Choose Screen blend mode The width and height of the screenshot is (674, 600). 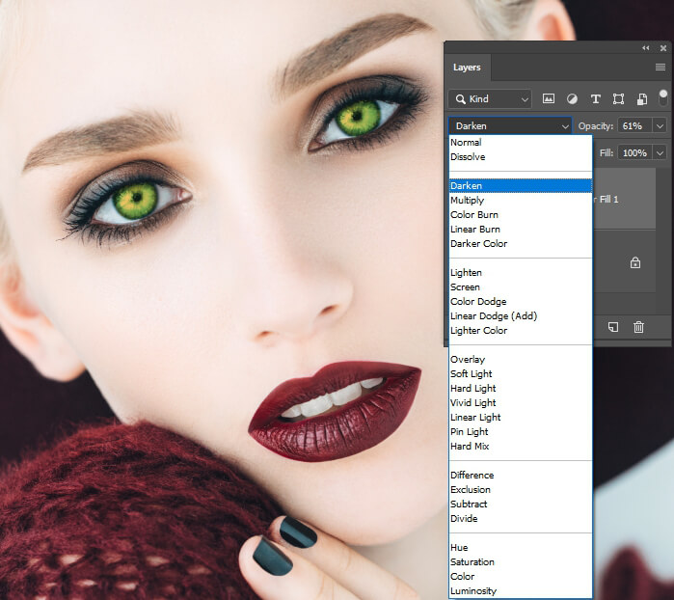click(521, 286)
